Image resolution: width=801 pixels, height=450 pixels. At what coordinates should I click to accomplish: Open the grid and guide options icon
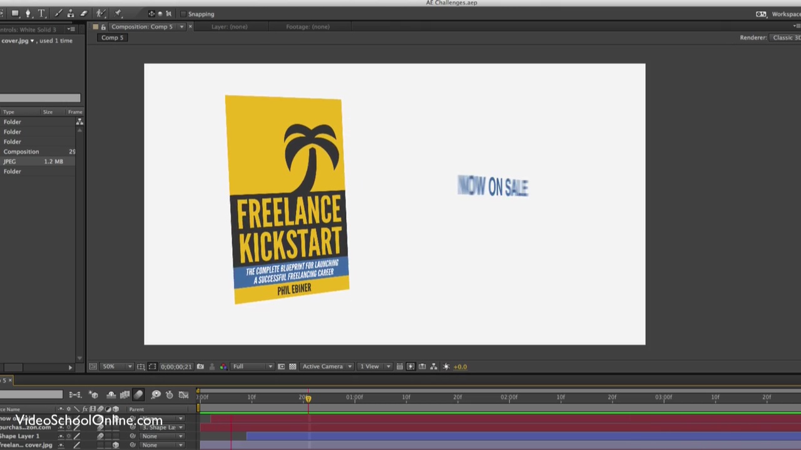click(x=141, y=367)
